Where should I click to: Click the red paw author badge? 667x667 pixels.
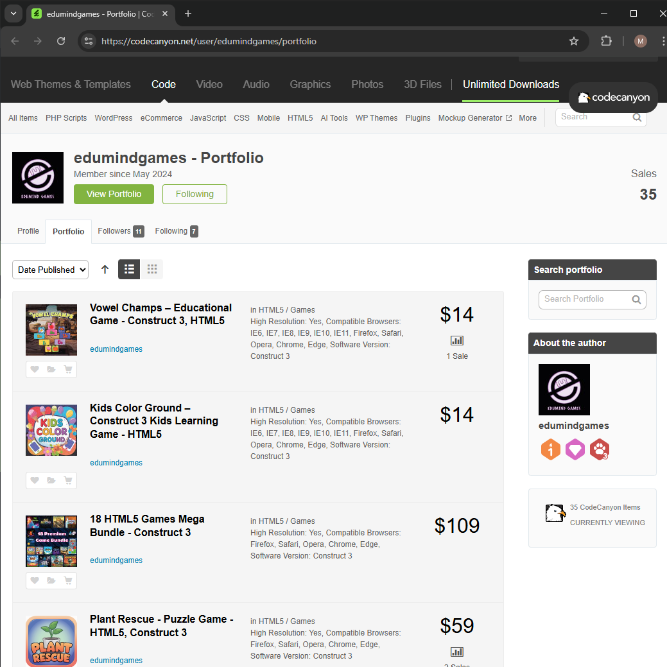point(600,449)
